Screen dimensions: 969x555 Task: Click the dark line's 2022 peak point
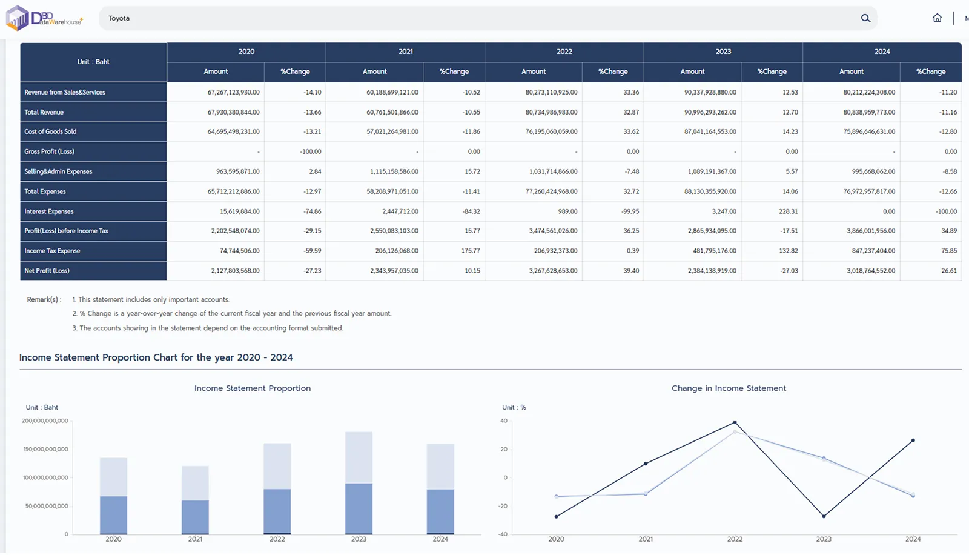[735, 422]
